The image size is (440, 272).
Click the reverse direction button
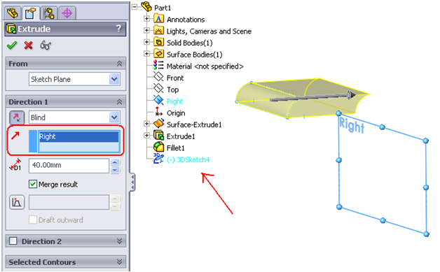tap(17, 117)
